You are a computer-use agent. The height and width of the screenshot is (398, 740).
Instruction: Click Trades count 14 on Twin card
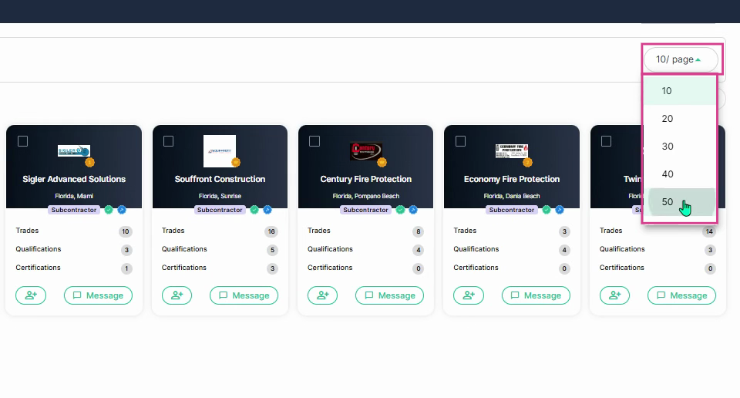[709, 231]
